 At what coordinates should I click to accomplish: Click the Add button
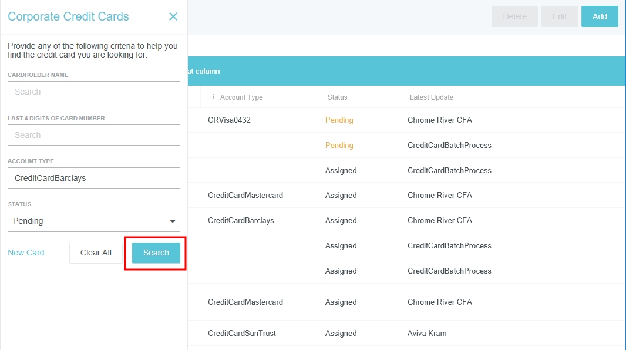(600, 16)
